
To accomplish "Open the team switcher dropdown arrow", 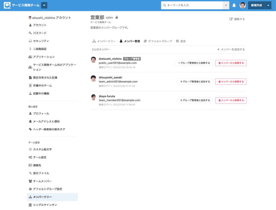I will coord(44,5).
